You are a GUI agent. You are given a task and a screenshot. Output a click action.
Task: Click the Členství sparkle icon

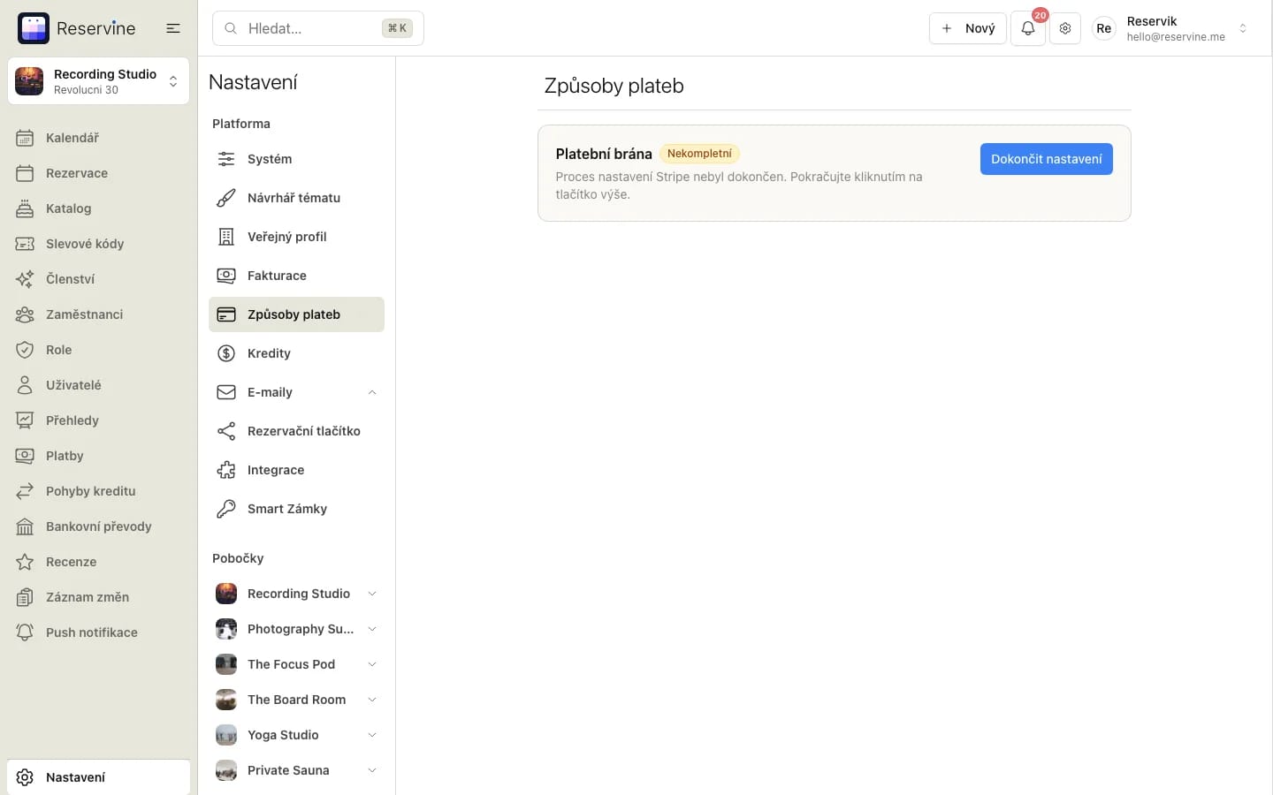tap(25, 279)
